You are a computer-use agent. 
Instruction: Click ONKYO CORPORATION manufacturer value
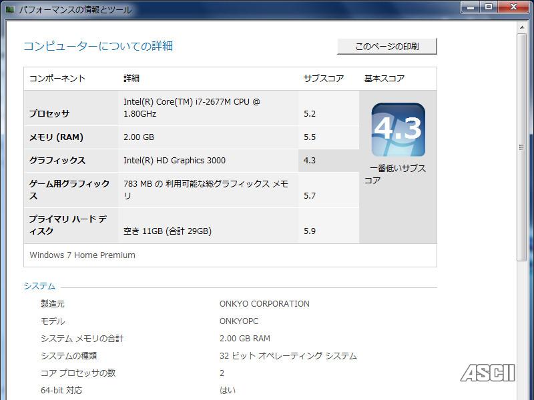click(x=264, y=304)
